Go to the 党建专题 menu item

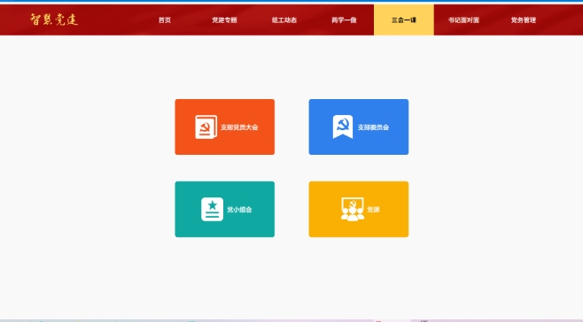pyautogui.click(x=224, y=20)
